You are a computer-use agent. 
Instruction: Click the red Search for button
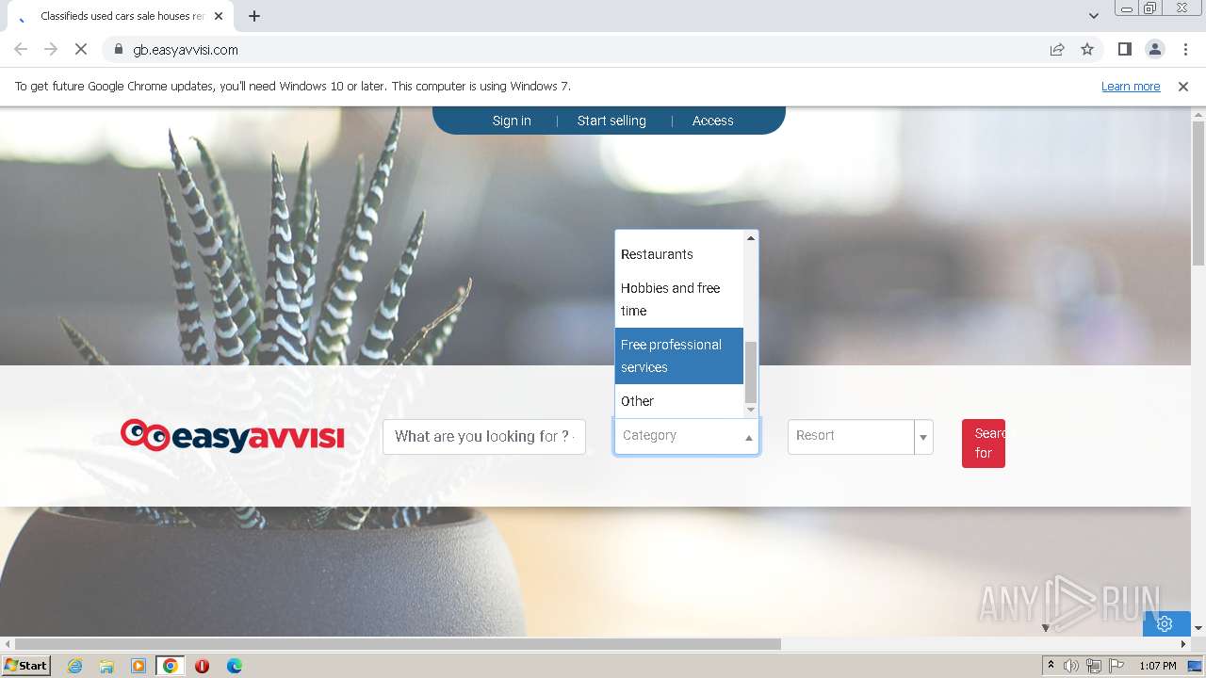(x=984, y=444)
